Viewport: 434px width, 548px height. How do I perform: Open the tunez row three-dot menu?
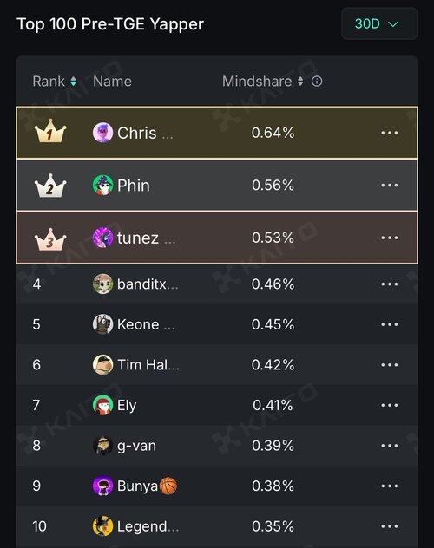coord(390,238)
